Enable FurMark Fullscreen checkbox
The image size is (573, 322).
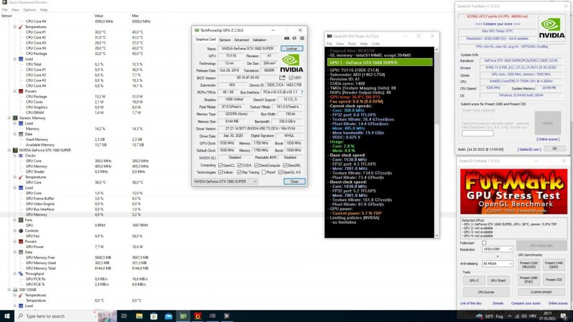coord(484,243)
